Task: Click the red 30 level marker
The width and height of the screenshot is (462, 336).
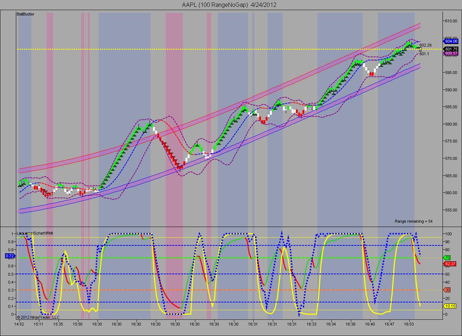Action: 446,290
